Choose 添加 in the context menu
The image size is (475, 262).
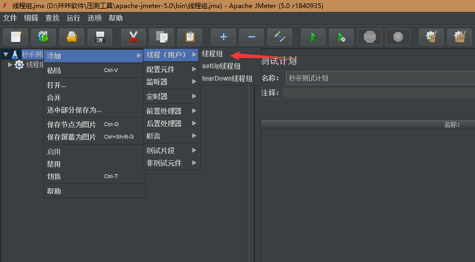click(94, 56)
